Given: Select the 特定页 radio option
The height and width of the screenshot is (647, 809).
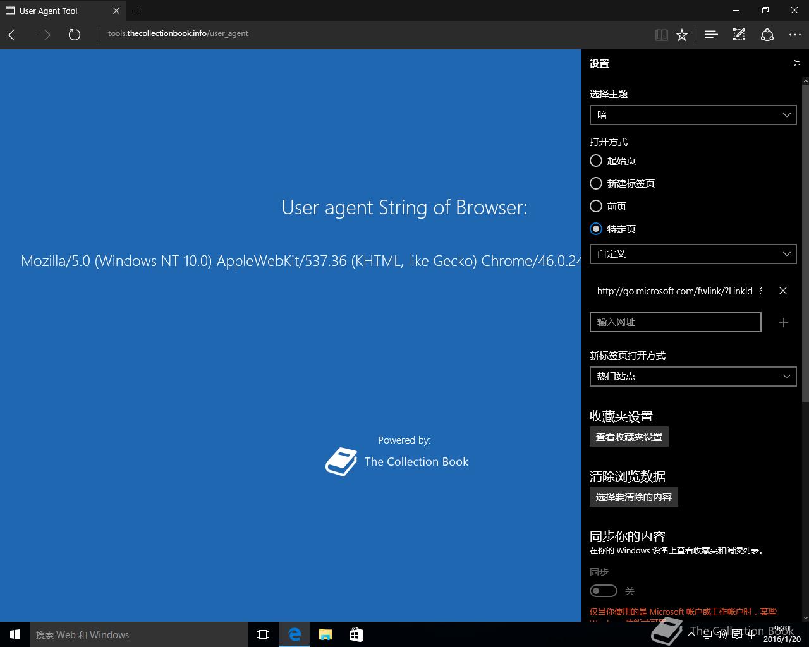Looking at the screenshot, I should coord(595,229).
